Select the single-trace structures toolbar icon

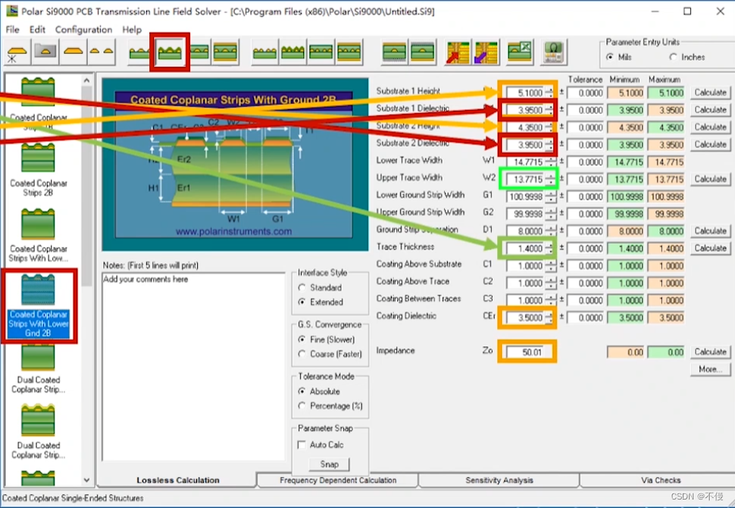(73, 52)
